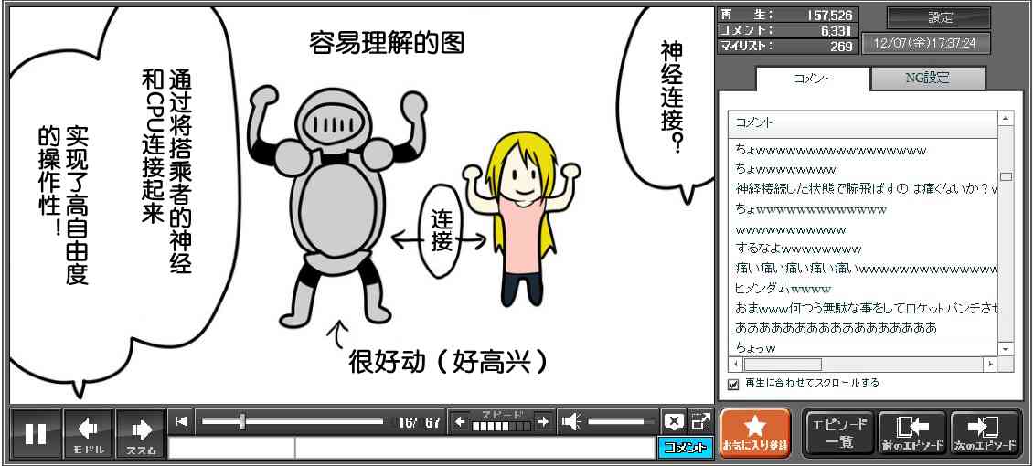Image resolution: width=1034 pixels, height=466 pixels.
Task: Go back a page with モドル arrow
Action: click(x=89, y=433)
